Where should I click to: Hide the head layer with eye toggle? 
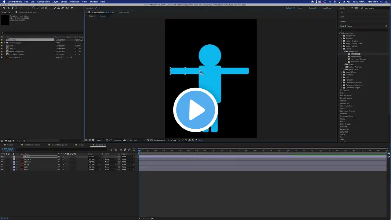2,170
